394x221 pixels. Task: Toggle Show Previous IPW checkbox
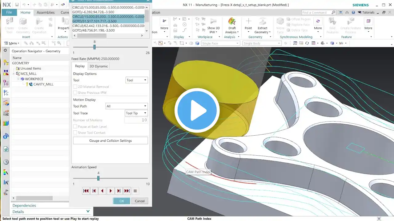pyautogui.click(x=75, y=93)
